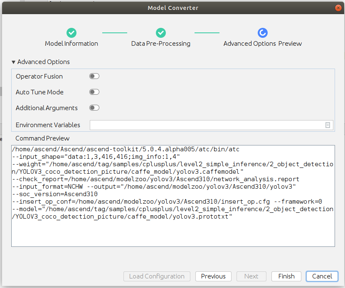Screen dimensions: 345x288
Task: Go to the Model Information step label
Action: (x=71, y=44)
